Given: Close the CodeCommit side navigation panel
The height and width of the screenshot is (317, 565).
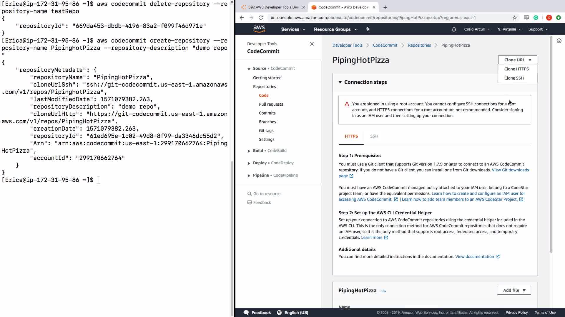Looking at the screenshot, I should (312, 44).
